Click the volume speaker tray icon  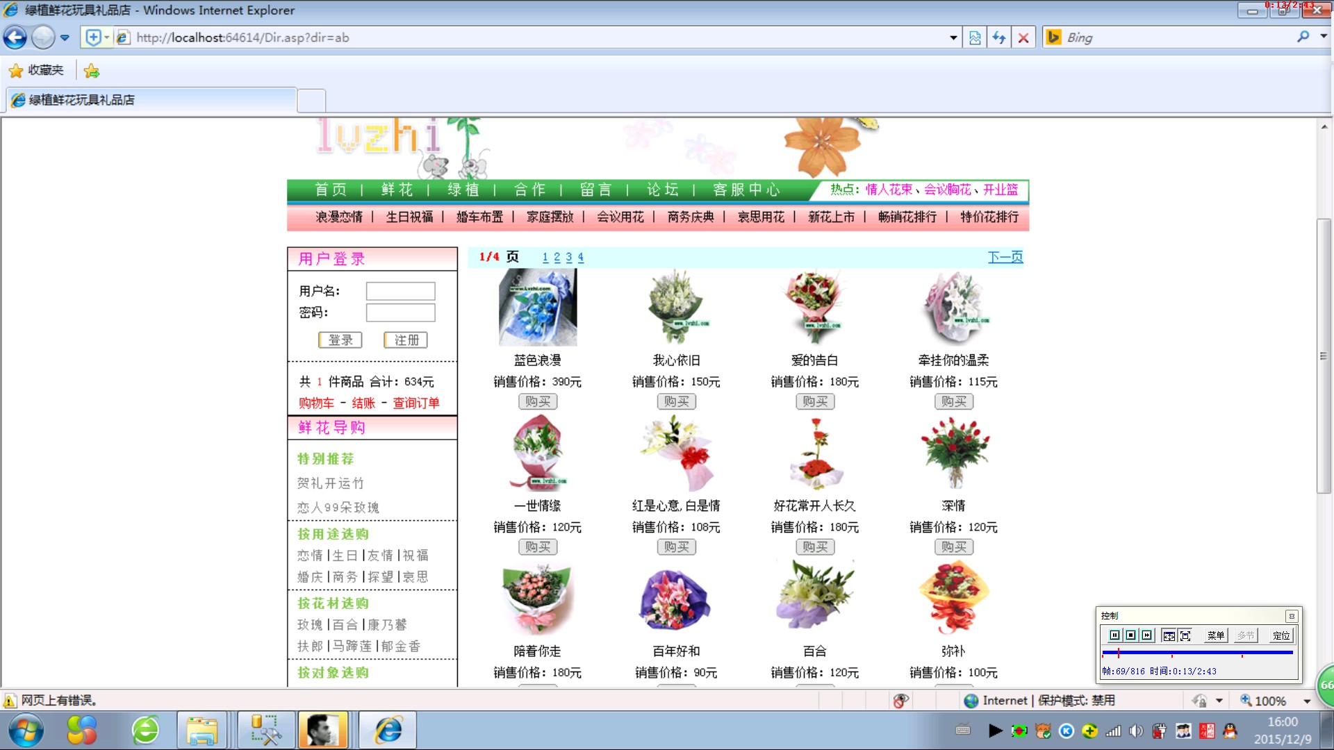1136,731
